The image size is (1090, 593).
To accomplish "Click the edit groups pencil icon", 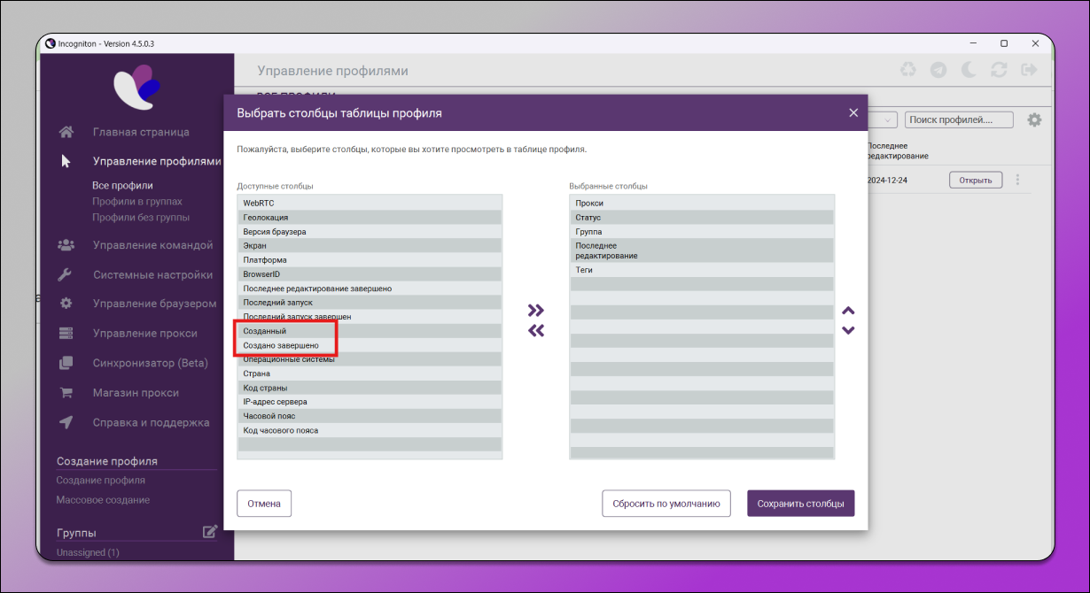I will [210, 532].
